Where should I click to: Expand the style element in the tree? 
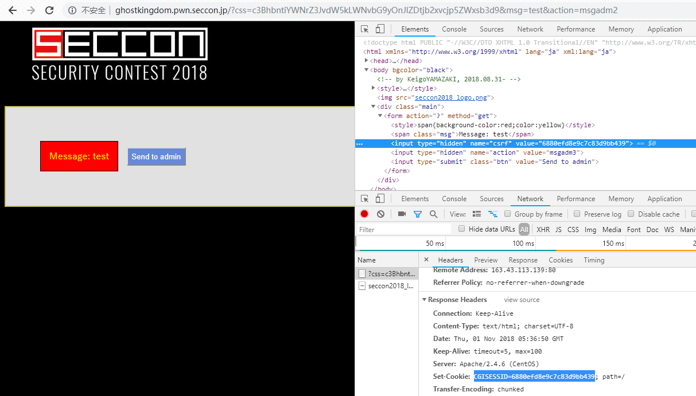[374, 88]
